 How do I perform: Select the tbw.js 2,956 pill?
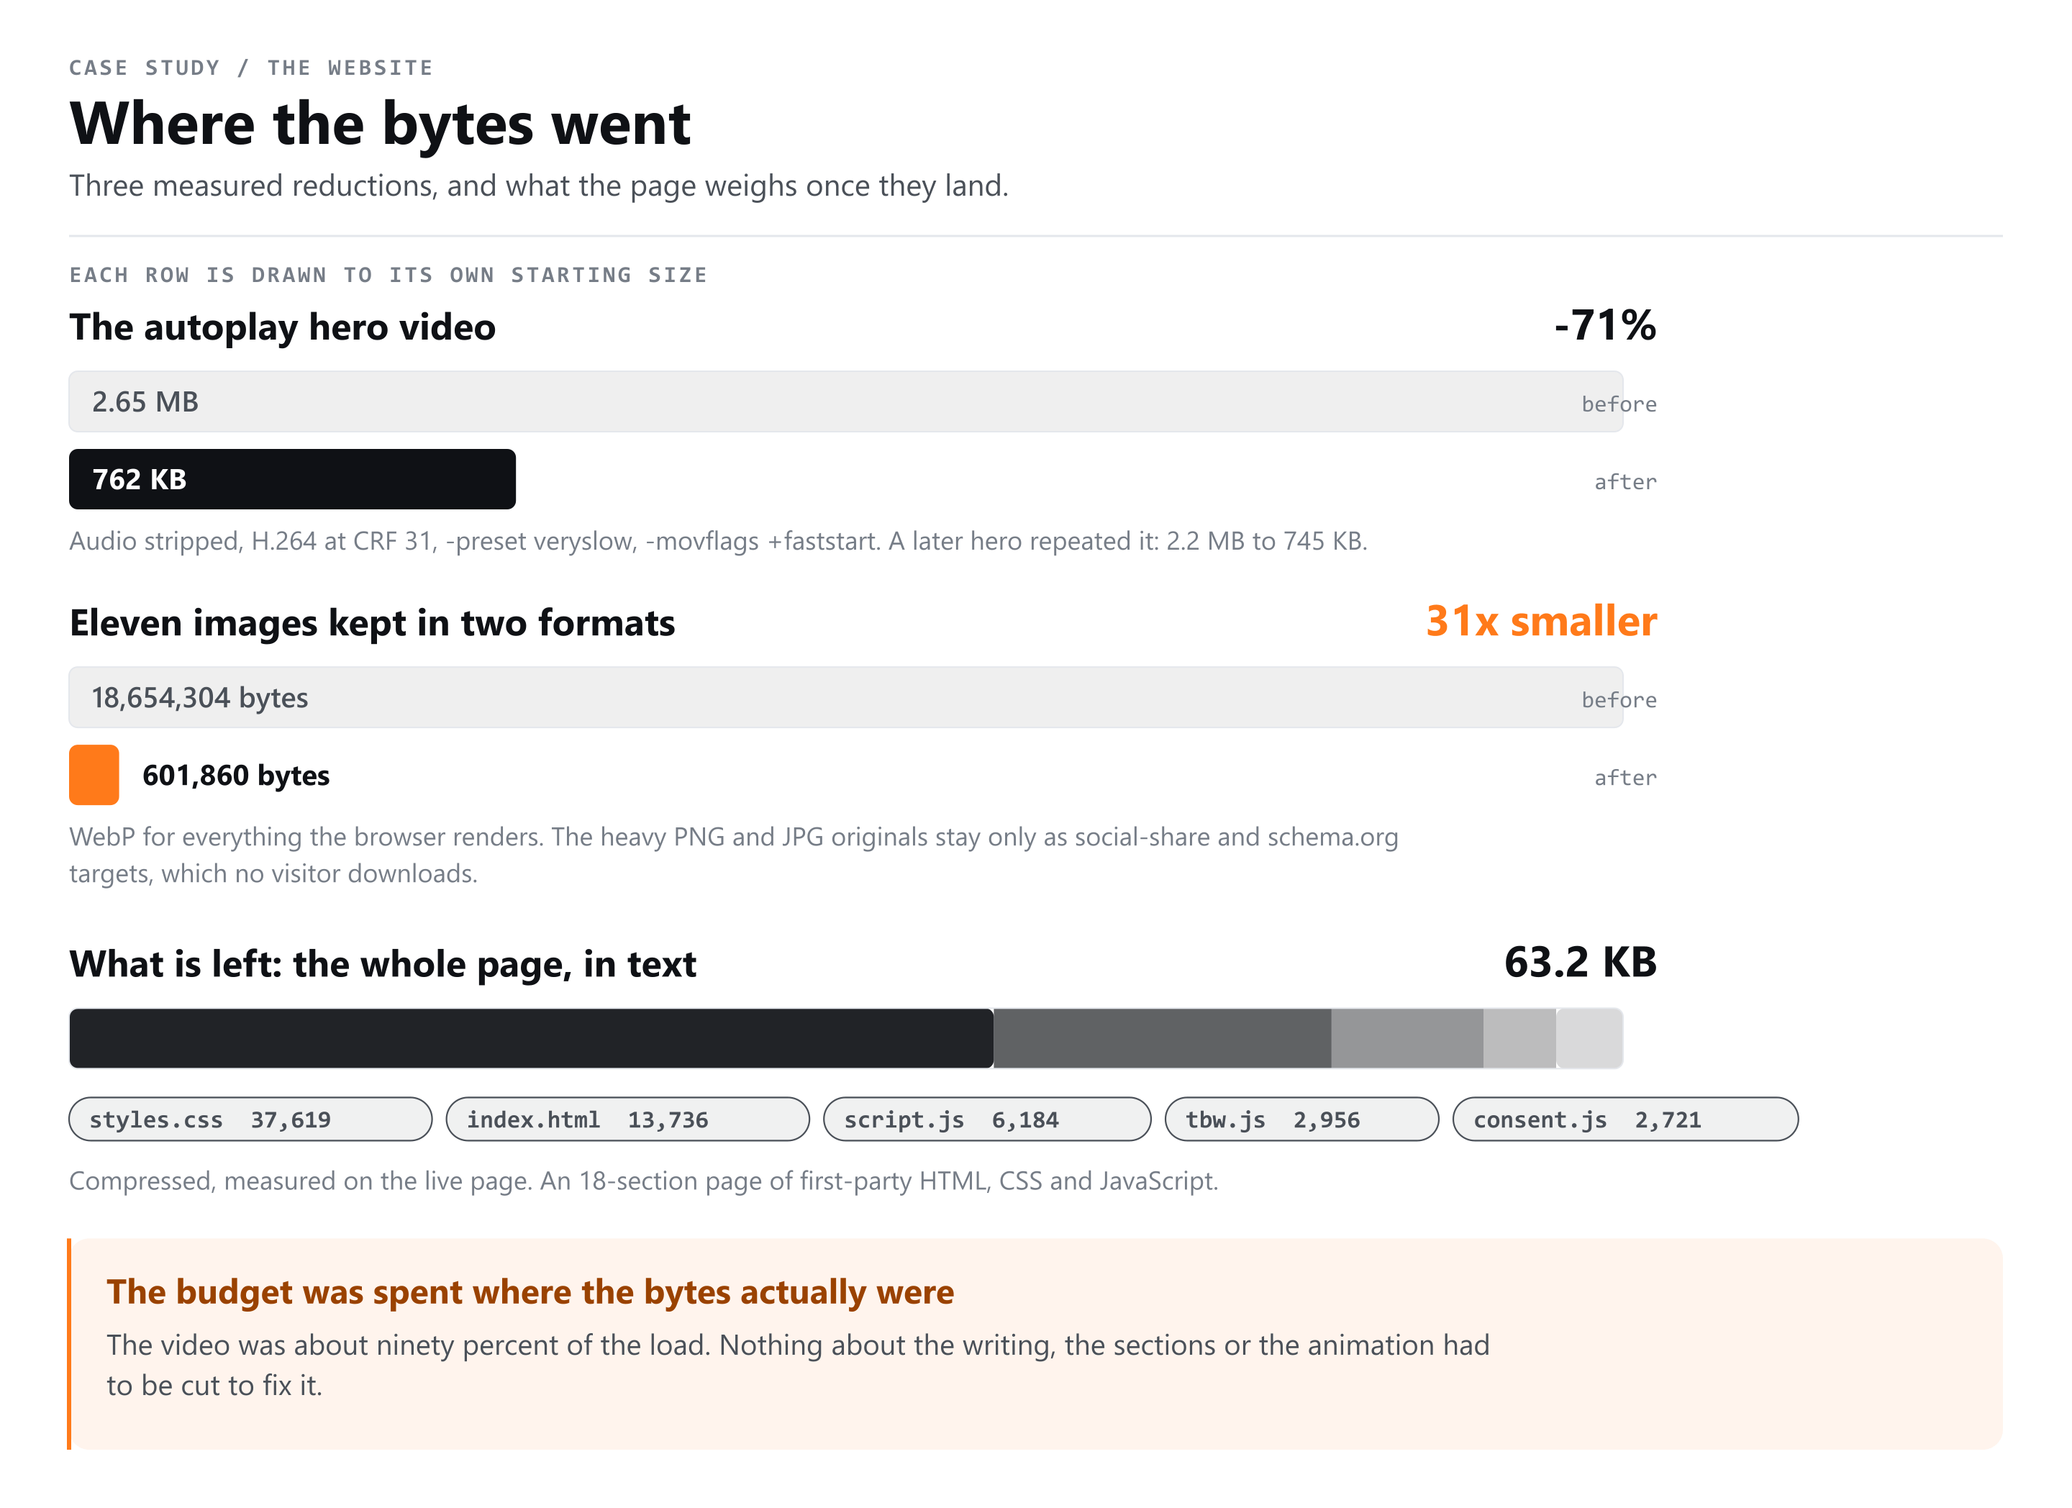tap(1302, 1119)
